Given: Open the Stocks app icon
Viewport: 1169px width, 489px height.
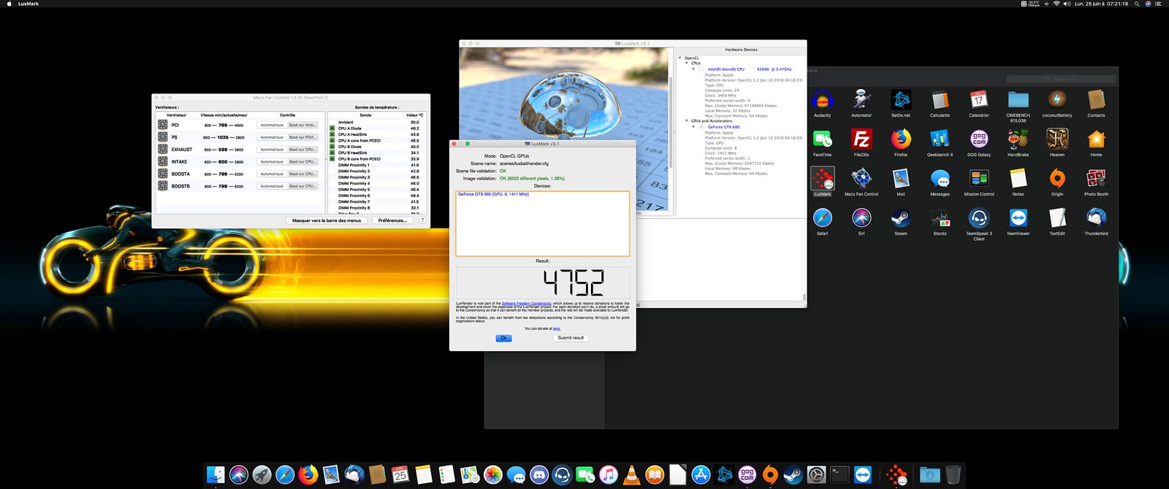Looking at the screenshot, I should (x=940, y=217).
